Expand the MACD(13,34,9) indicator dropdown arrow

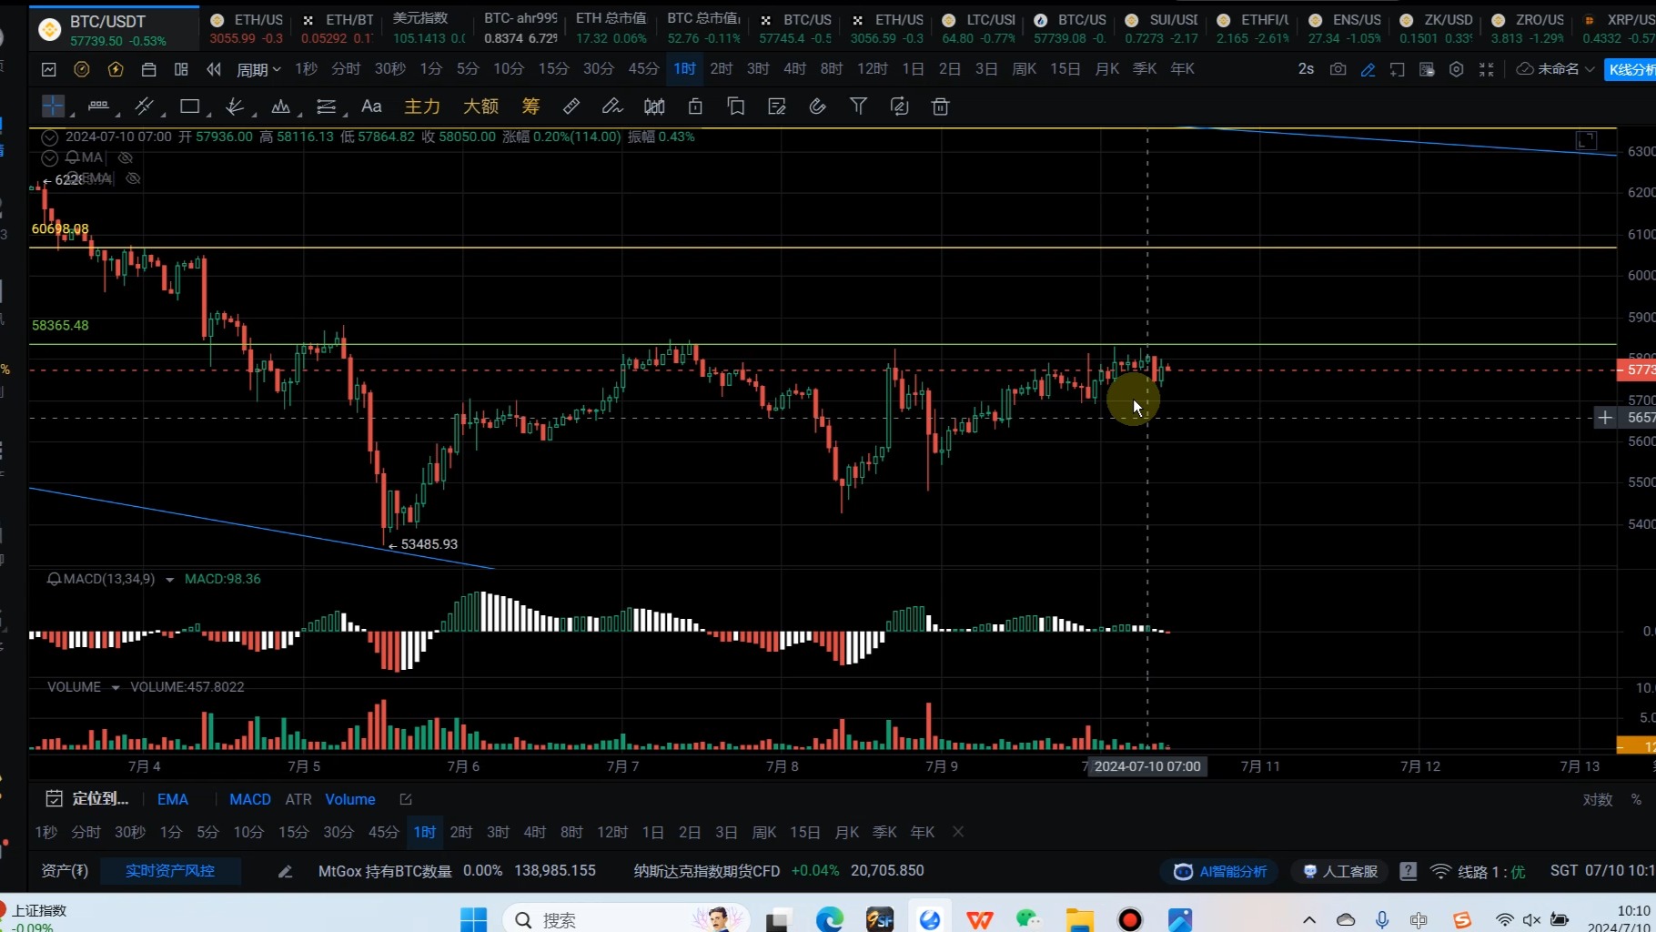tap(169, 580)
